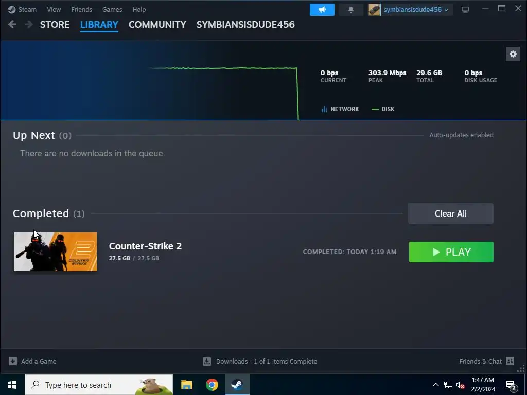Click the taskbar search field
The height and width of the screenshot is (395, 527).
[x=99, y=385]
